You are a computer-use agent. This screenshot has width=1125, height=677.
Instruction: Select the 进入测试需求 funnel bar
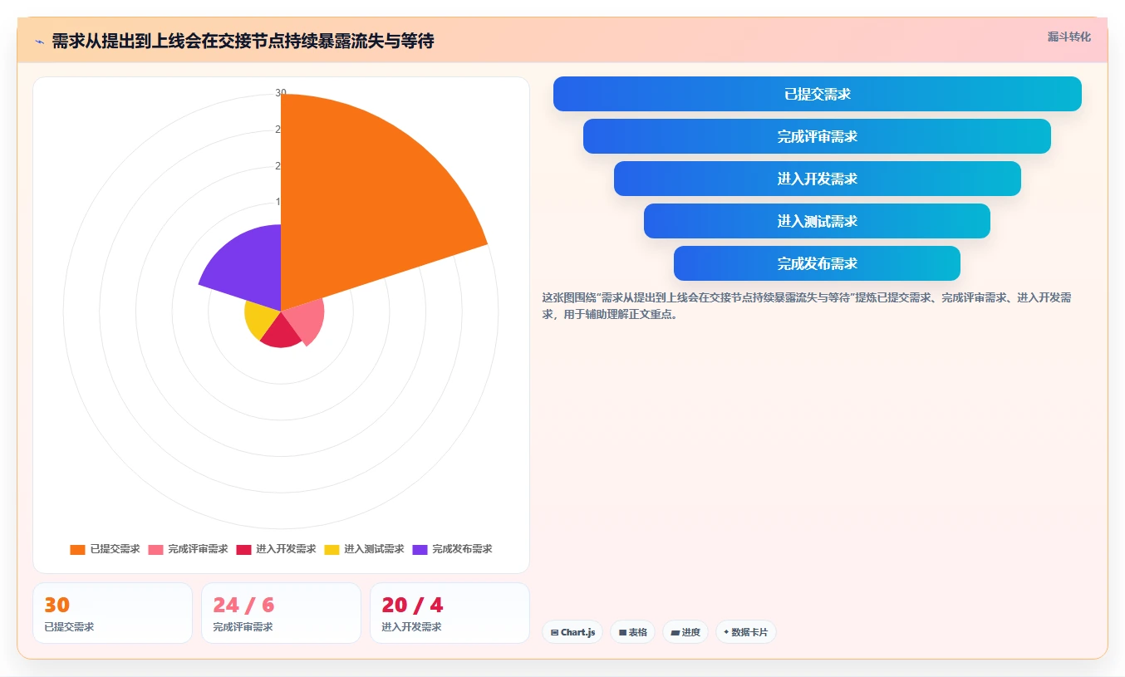point(818,221)
